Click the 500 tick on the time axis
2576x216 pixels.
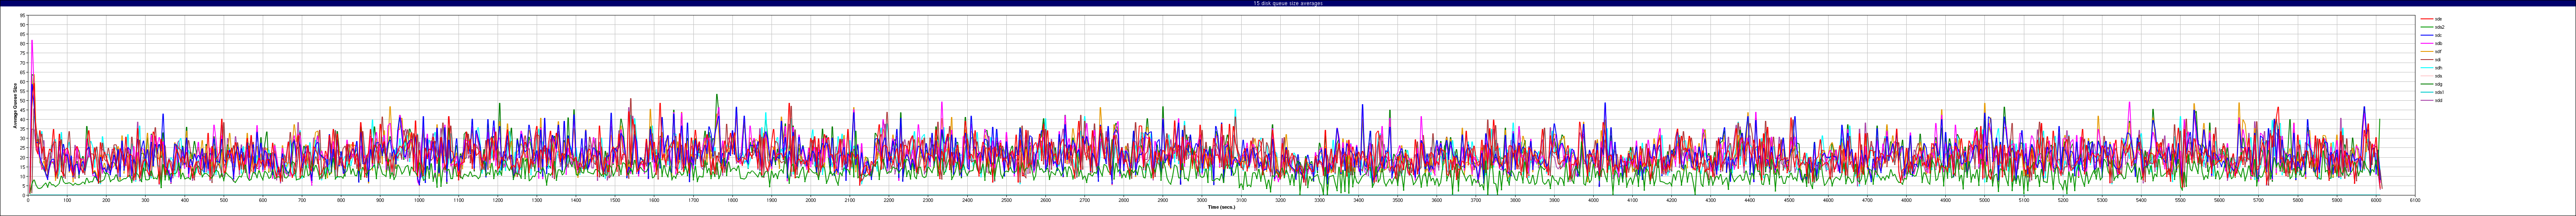point(224,200)
